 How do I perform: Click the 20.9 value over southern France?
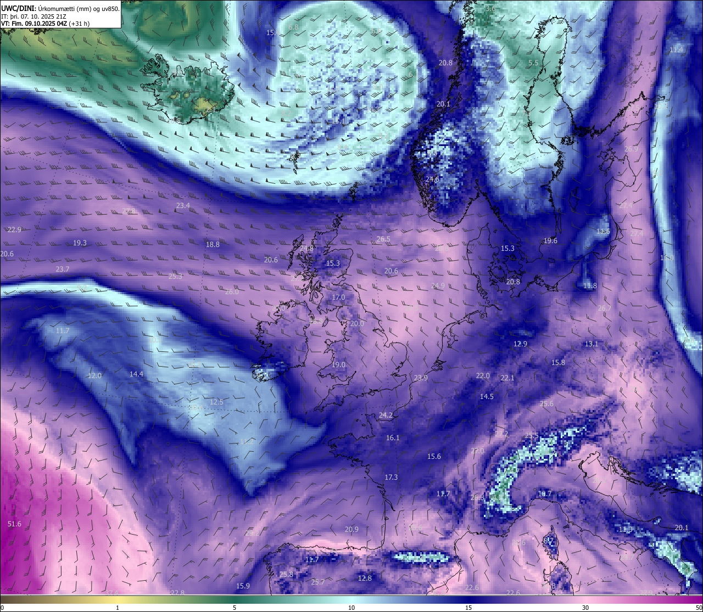coord(351,529)
